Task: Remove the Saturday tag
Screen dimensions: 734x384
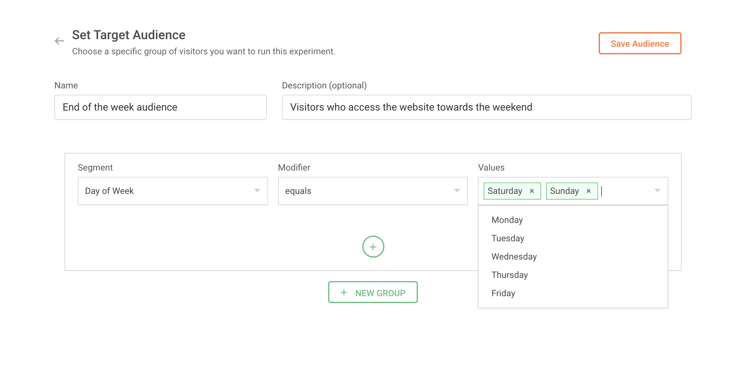Action: pyautogui.click(x=532, y=191)
